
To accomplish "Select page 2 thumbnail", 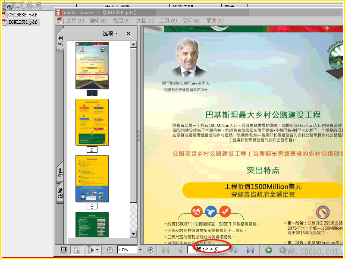I will (x=92, y=122).
